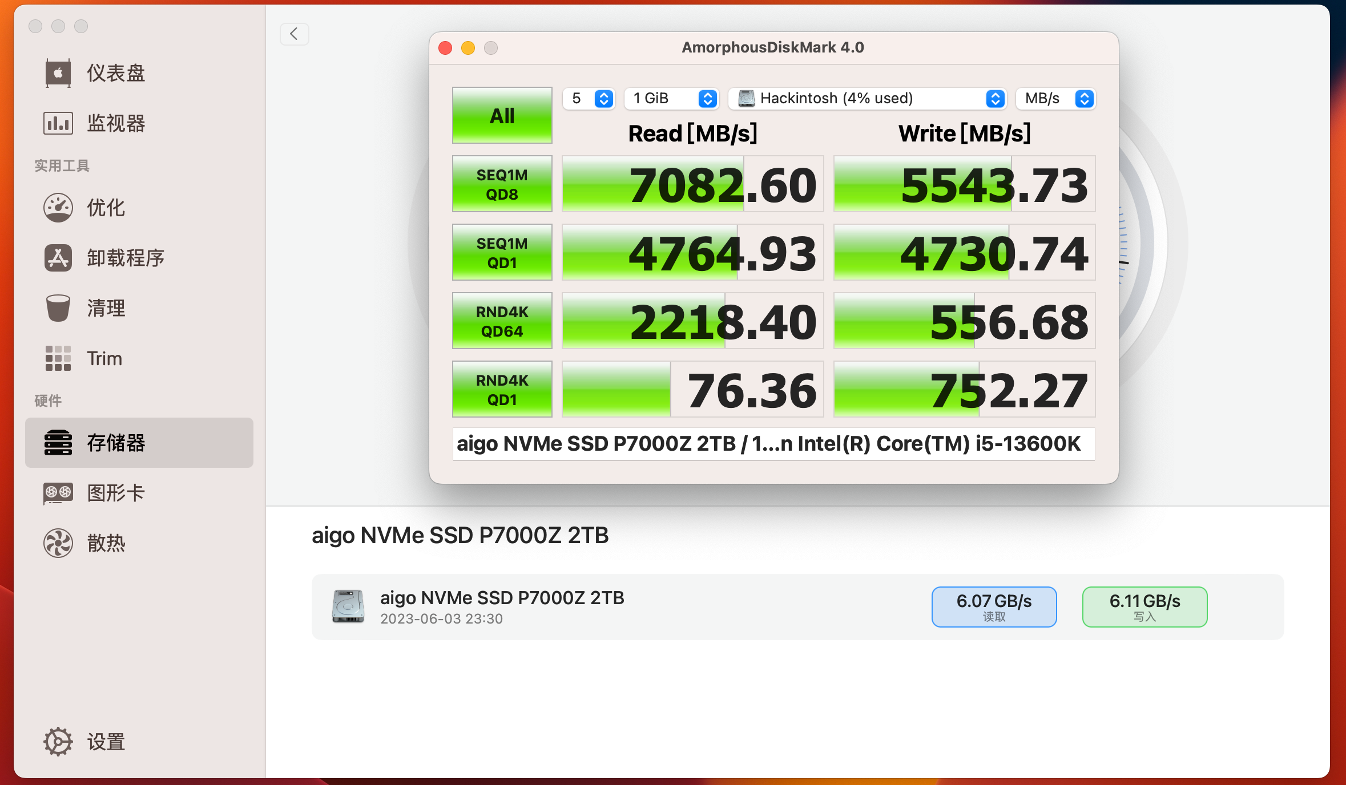Open the Trim grid icon
The image size is (1346, 785).
[x=58, y=358]
